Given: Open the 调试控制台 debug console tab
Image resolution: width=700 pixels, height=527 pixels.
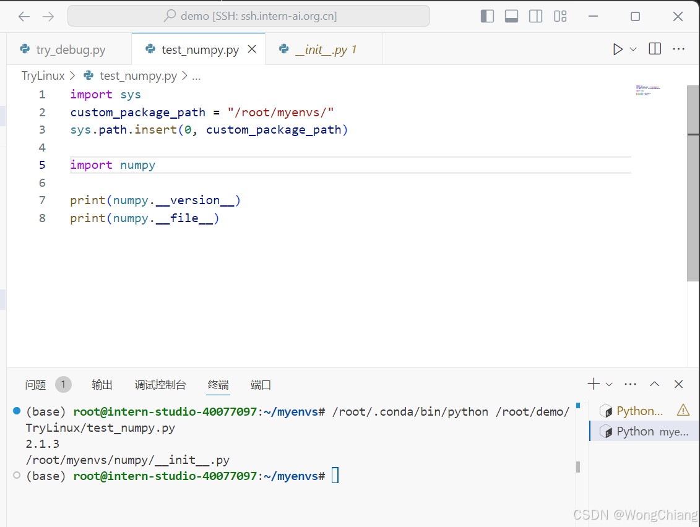Looking at the screenshot, I should click(160, 385).
